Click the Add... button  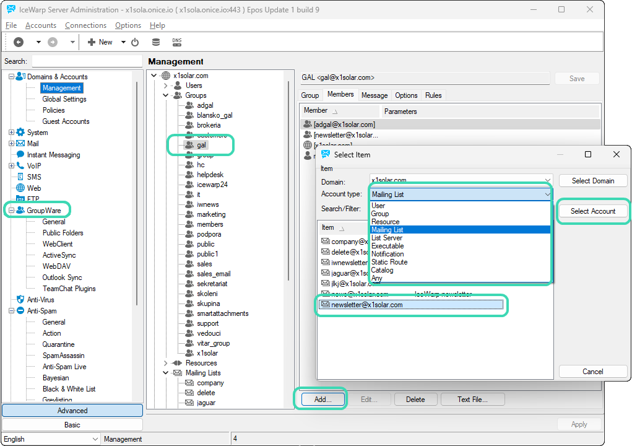pyautogui.click(x=323, y=399)
